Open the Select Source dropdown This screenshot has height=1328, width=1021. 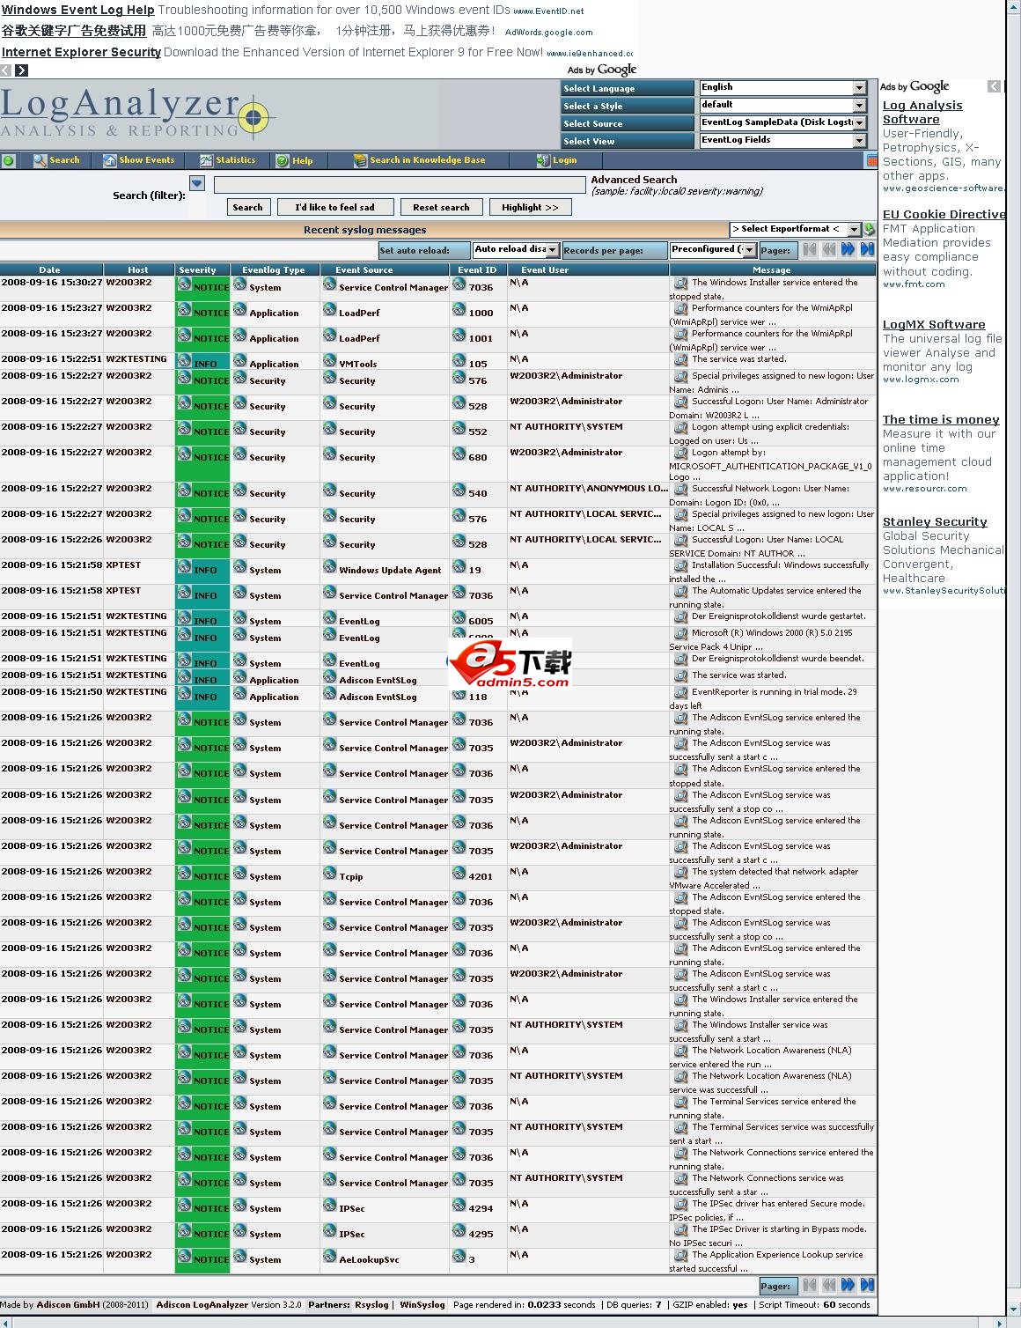pos(783,122)
